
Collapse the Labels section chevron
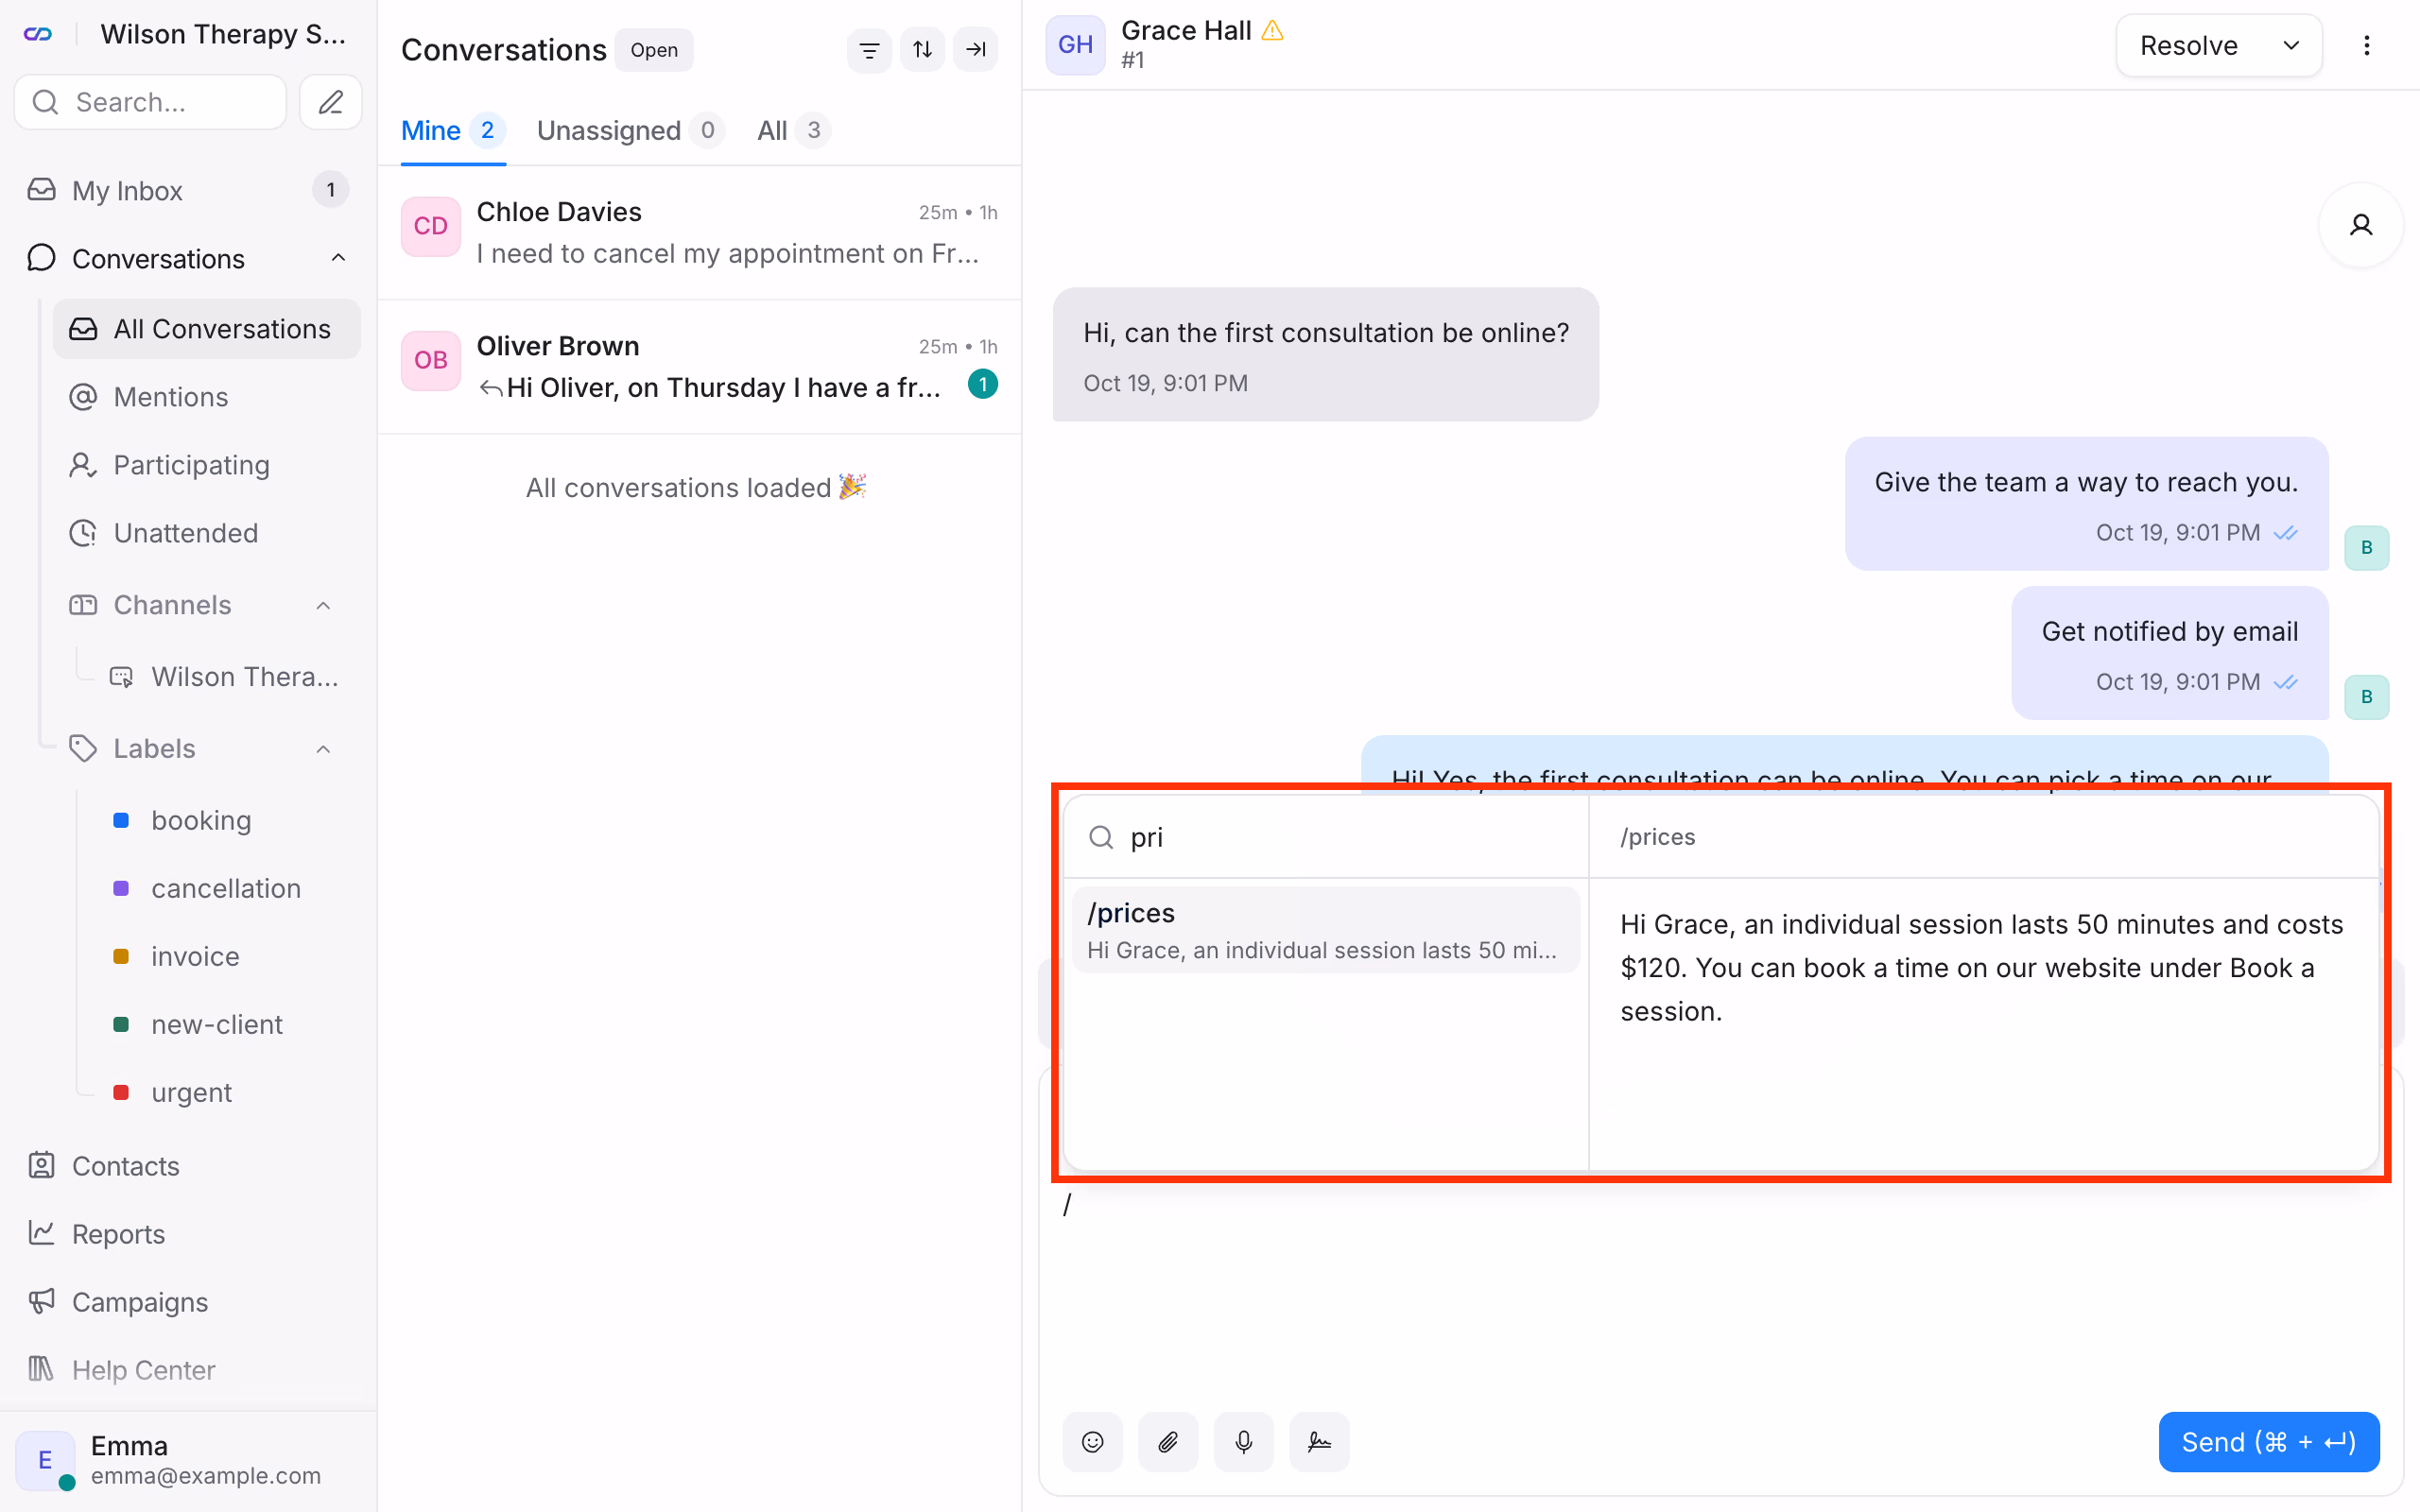tap(323, 749)
